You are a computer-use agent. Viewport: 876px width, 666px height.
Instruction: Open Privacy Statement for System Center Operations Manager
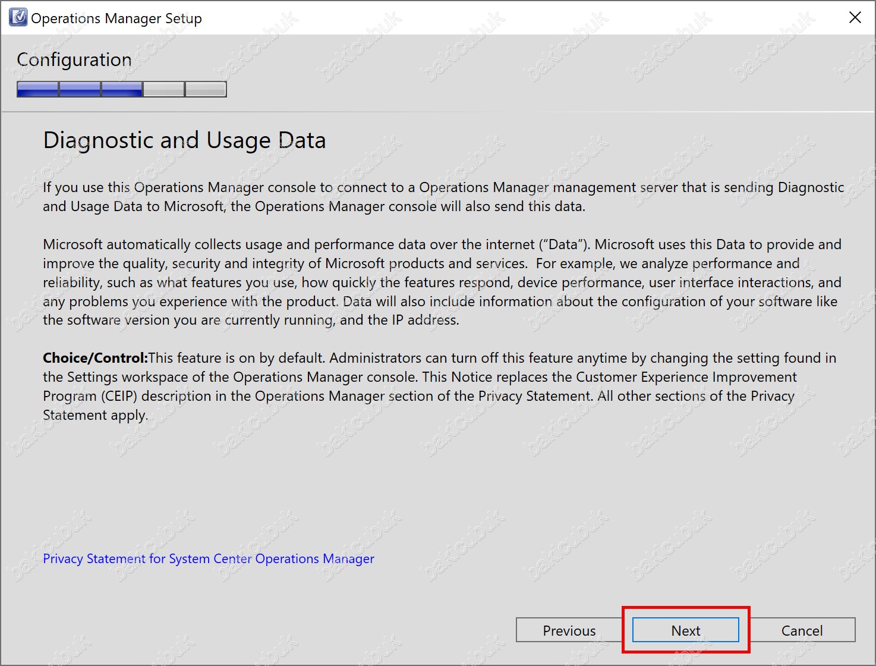coord(209,559)
